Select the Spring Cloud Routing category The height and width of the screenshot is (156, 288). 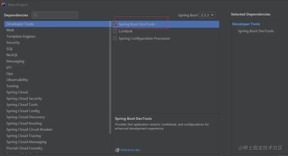[x=57, y=123]
